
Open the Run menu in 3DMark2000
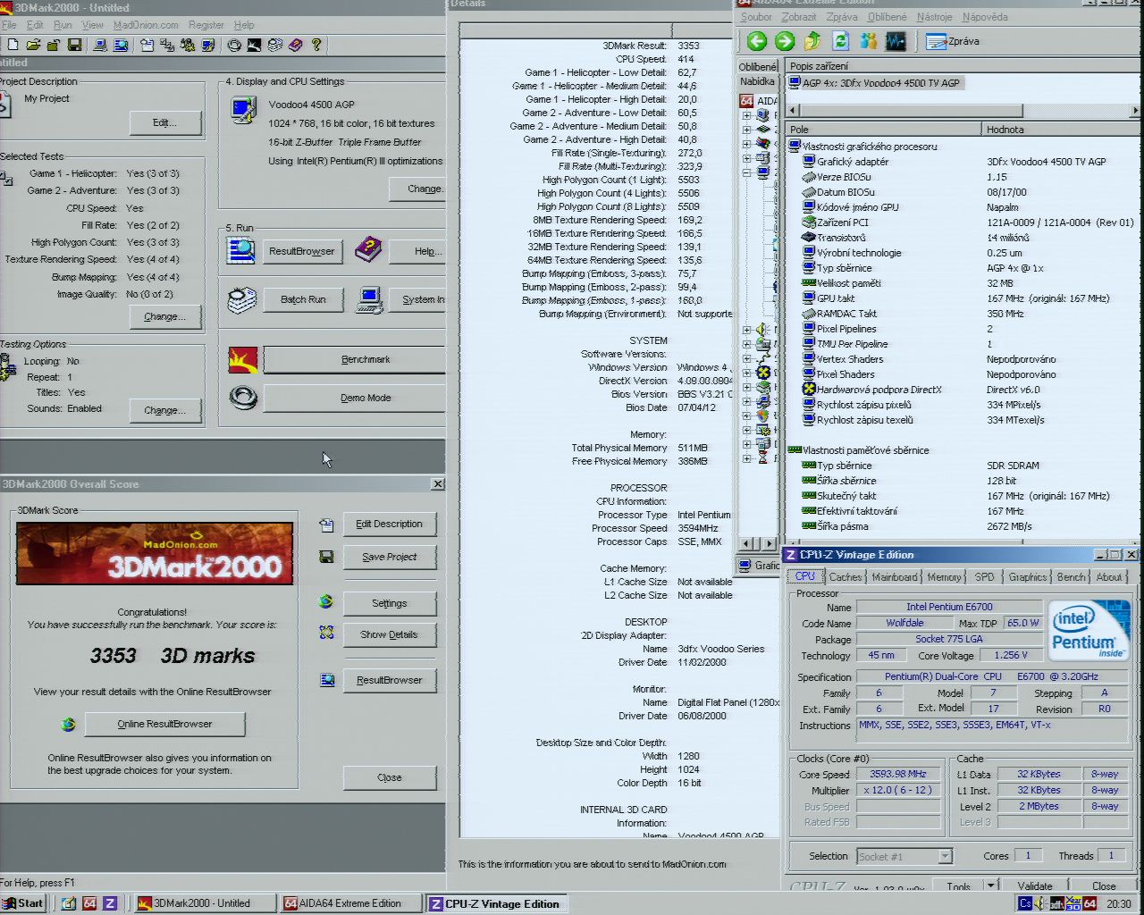pyautogui.click(x=63, y=25)
